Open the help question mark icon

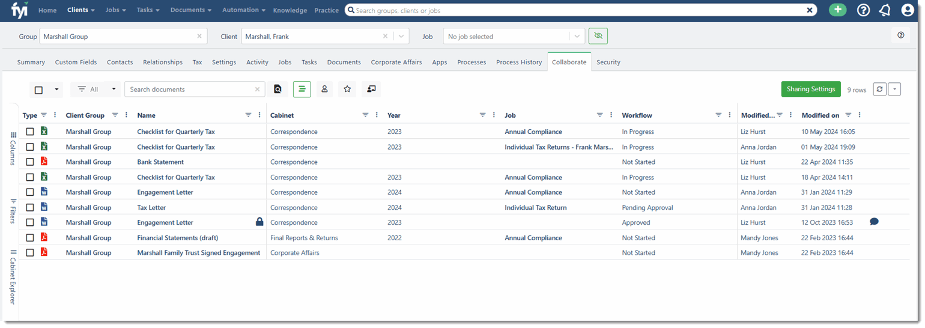pos(863,10)
